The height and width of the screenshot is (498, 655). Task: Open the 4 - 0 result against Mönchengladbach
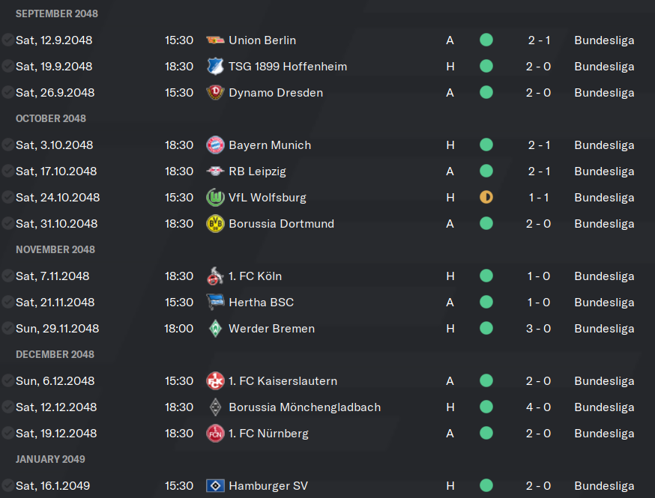(x=538, y=407)
